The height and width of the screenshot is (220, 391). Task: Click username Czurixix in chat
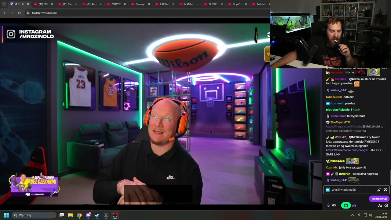(332, 167)
